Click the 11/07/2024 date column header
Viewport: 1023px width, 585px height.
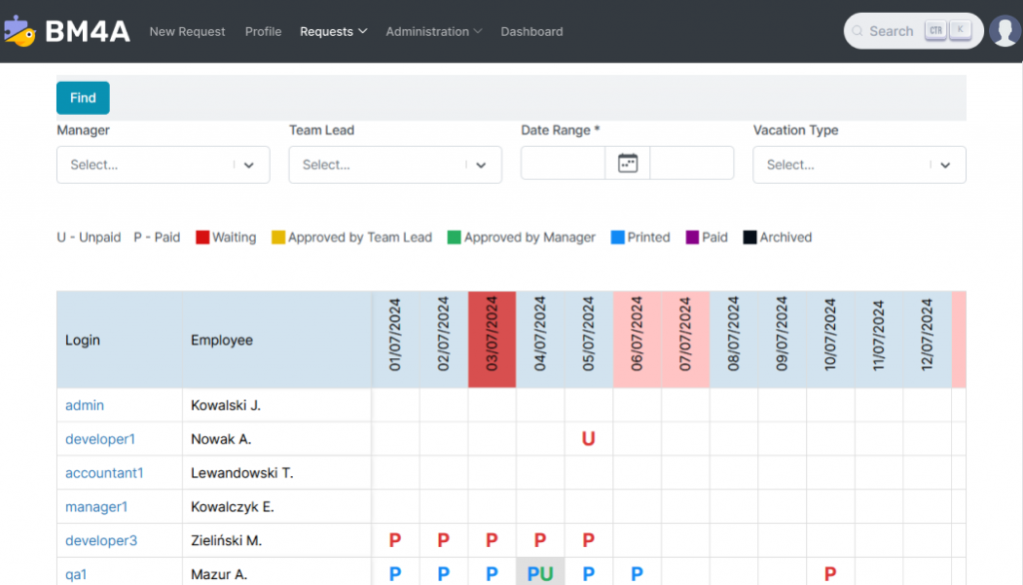[879, 339]
